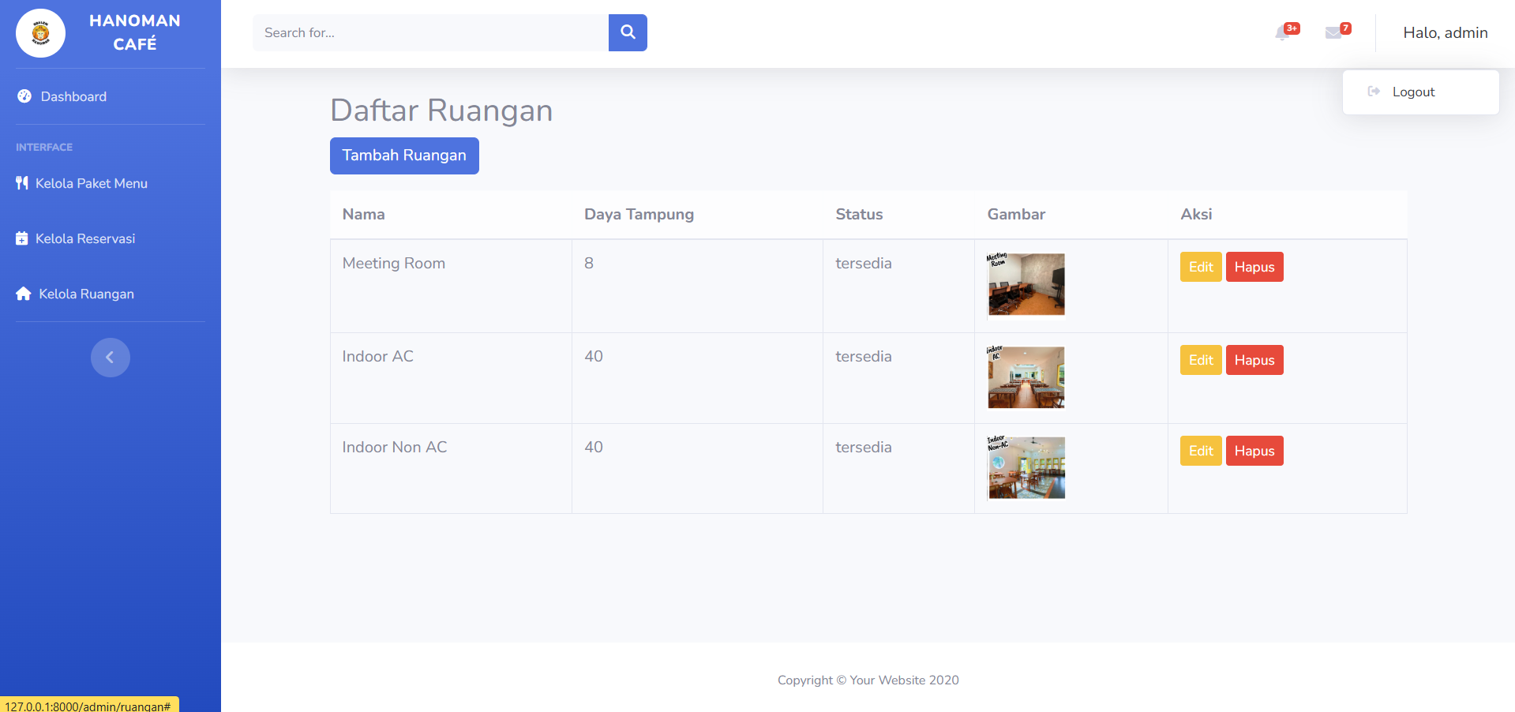Edit the Indoor Non AC entry
The image size is (1515, 712).
[1200, 451]
